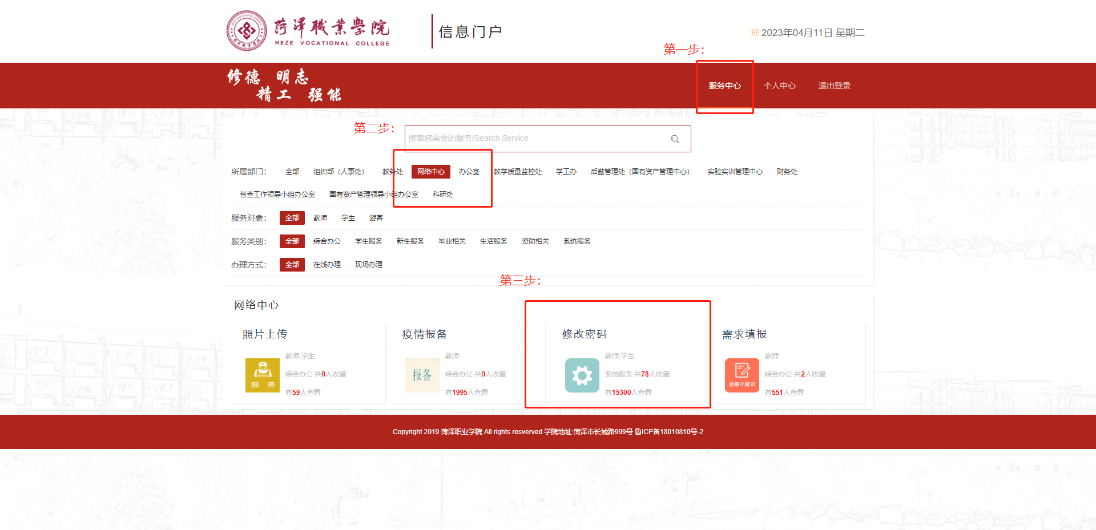
Task: Filter departments by 财务处
Action: [787, 172]
